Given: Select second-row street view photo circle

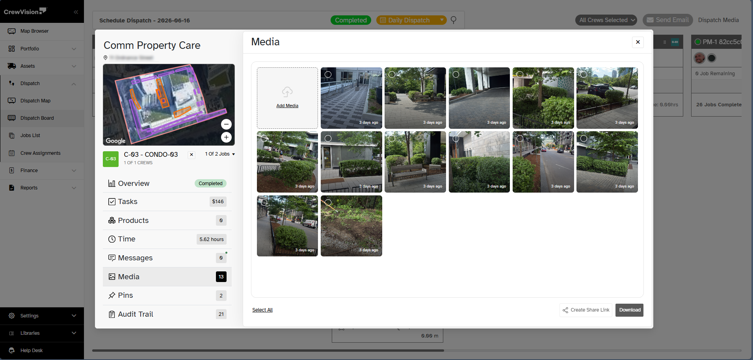Looking at the screenshot, I should point(520,139).
